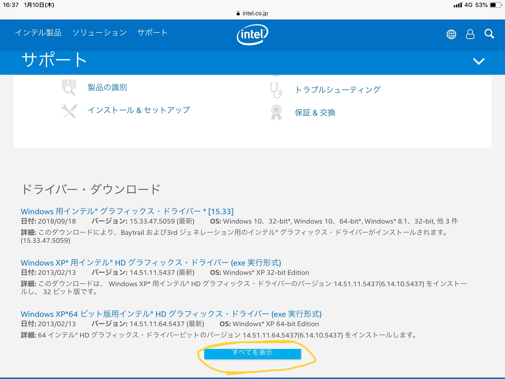Screen dimensions: 505x379
Task: Open the トラブルシューティング link
Action: point(338,90)
